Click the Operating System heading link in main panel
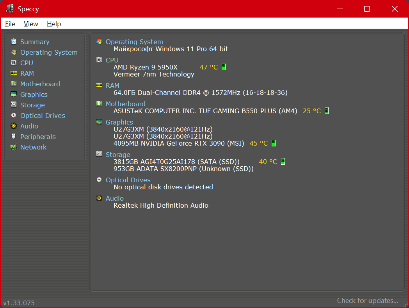Image resolution: width=409 pixels, height=308 pixels. pos(134,42)
